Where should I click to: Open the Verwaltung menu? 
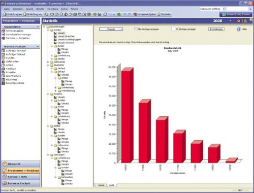click(x=53, y=9)
